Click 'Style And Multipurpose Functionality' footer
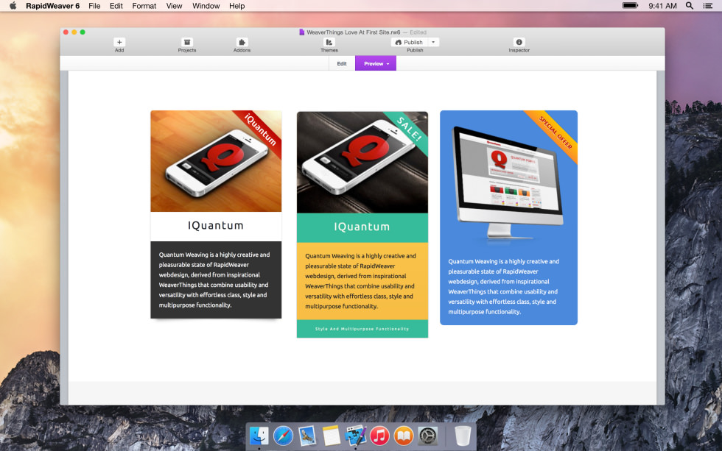The image size is (722, 451). click(362, 329)
